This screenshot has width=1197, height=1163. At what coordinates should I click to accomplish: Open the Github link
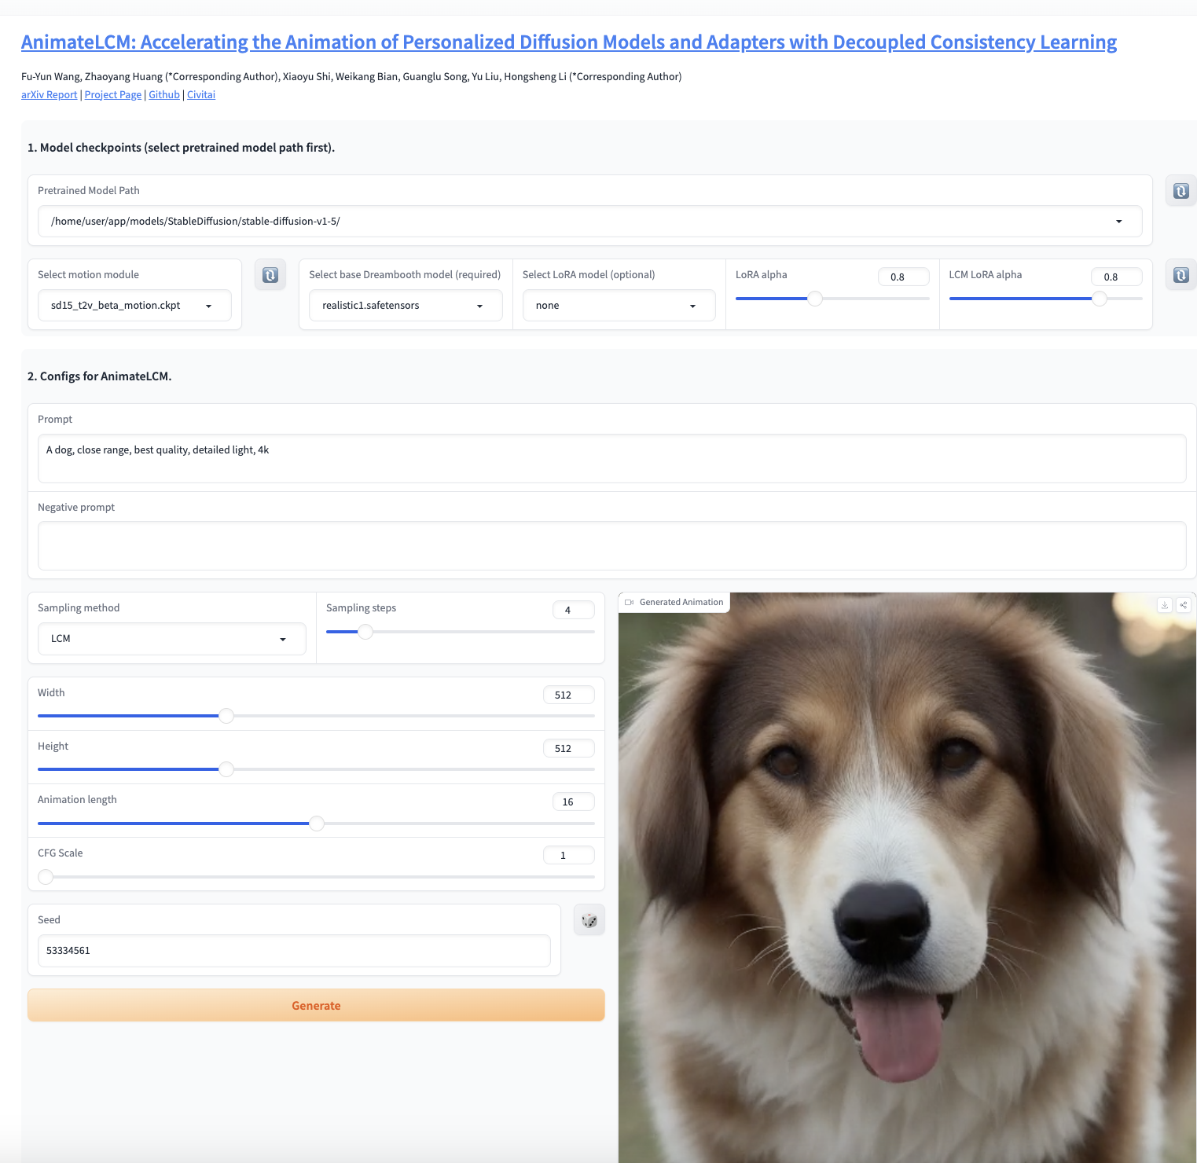(164, 94)
